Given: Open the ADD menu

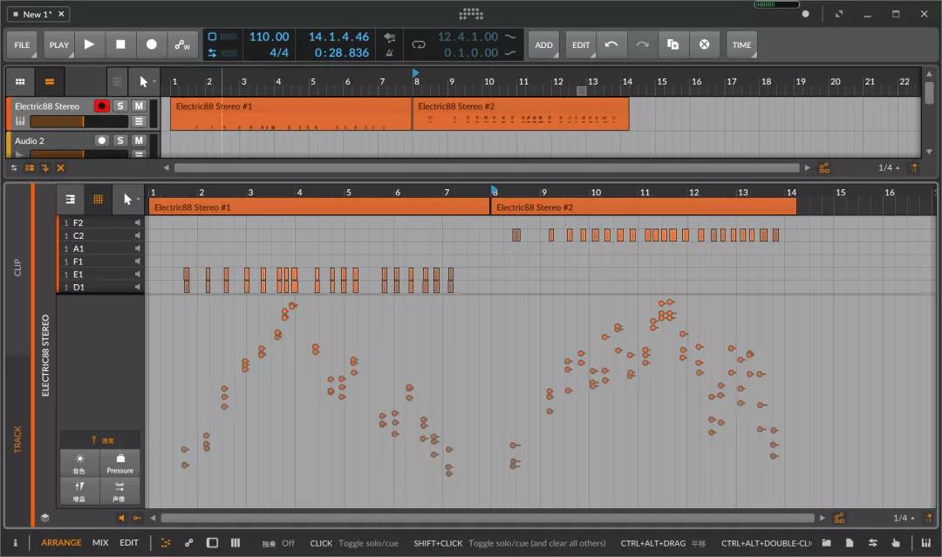Looking at the screenshot, I should [543, 44].
